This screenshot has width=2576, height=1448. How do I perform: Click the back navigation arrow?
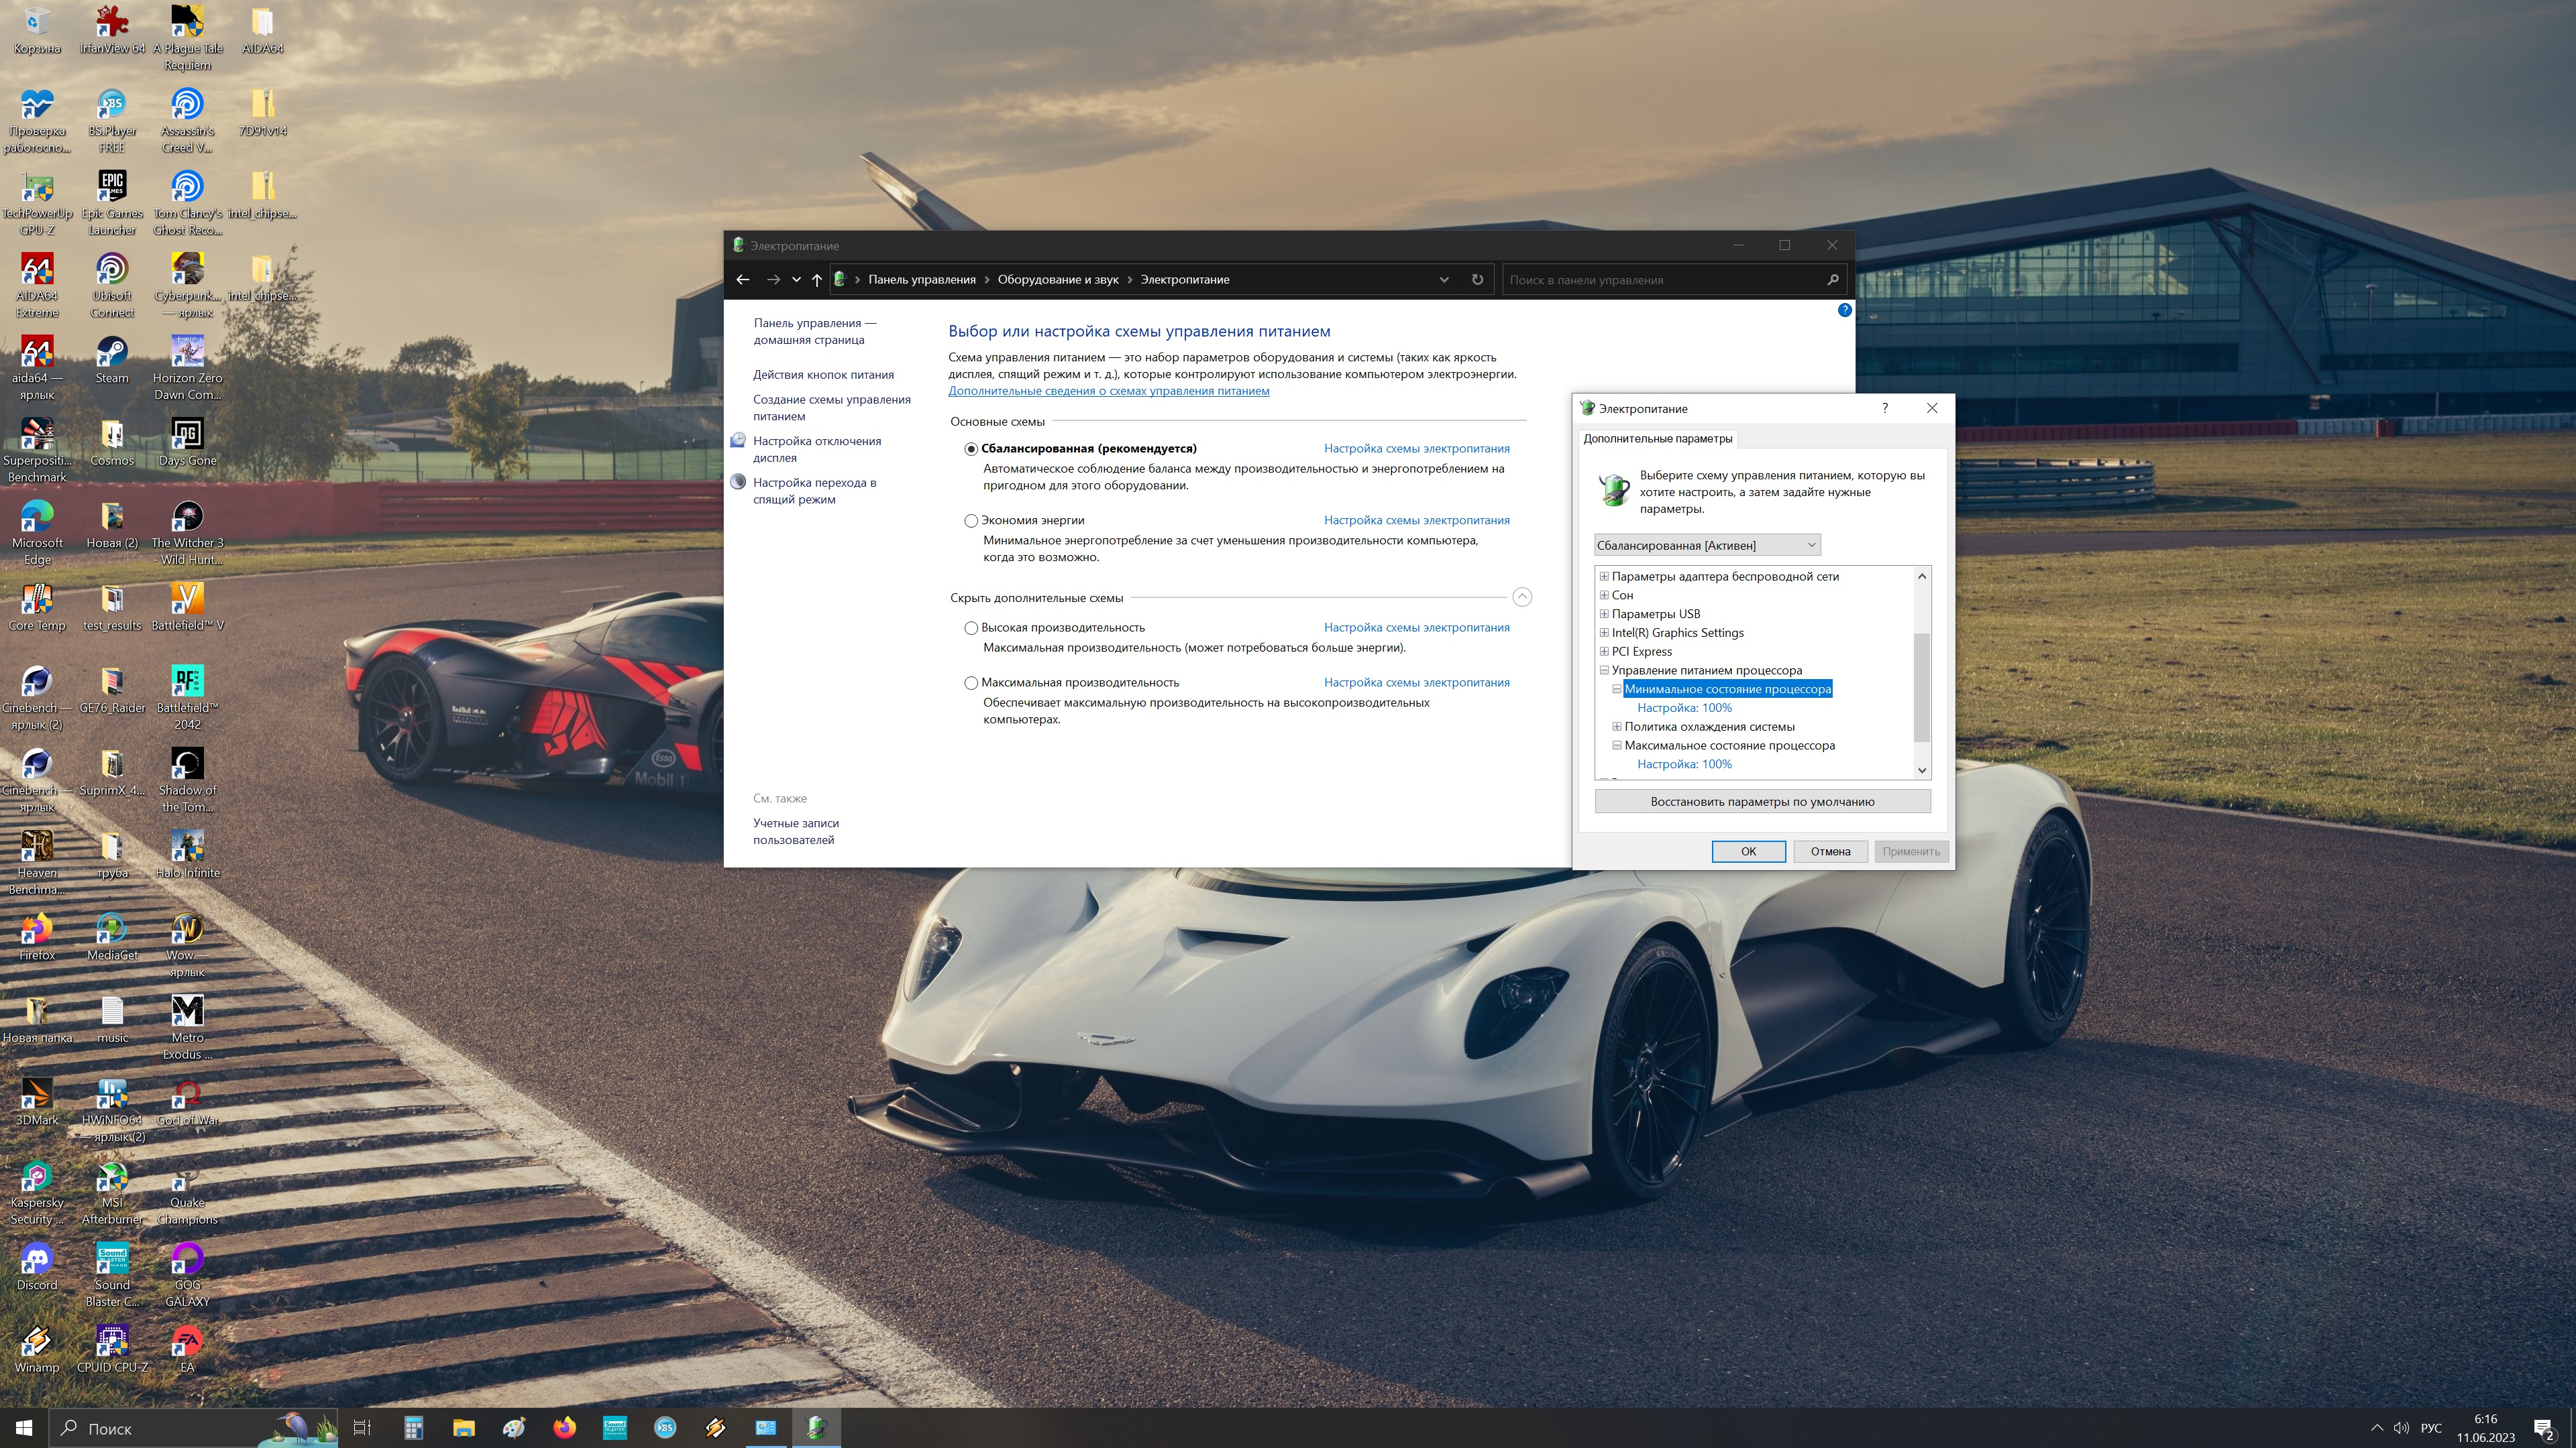tap(742, 280)
